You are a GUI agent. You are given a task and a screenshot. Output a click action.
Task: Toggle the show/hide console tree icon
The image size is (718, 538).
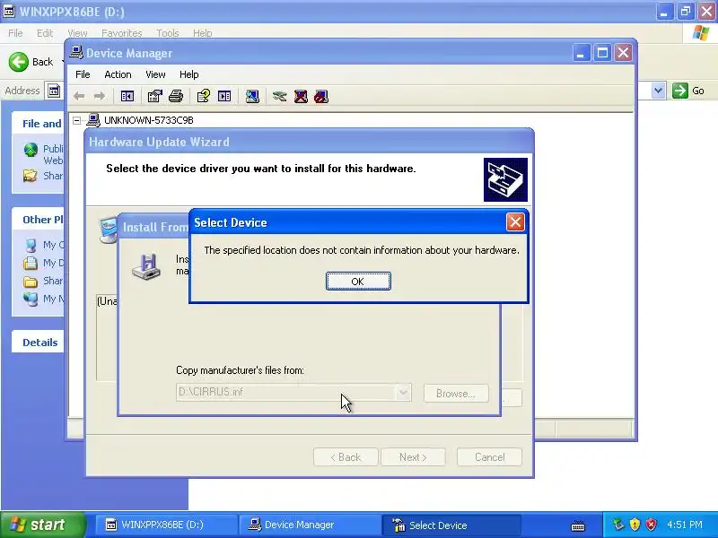[x=127, y=96]
